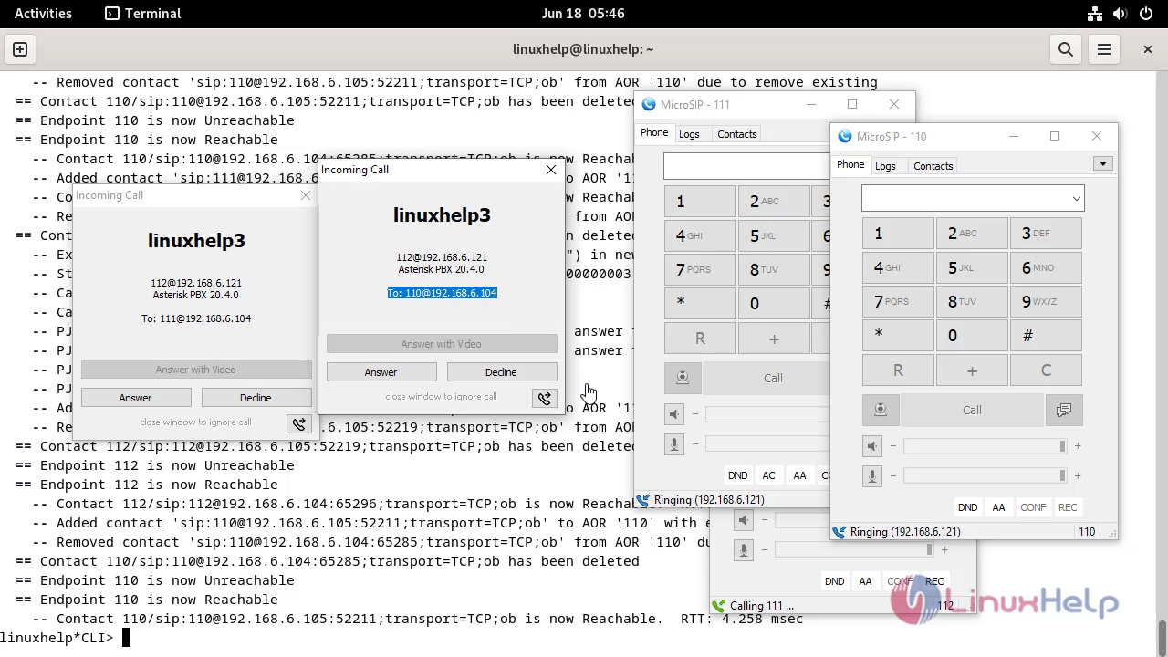This screenshot has width=1168, height=657.
Task: Click keypad # in MicroSIP 110
Action: pos(1046,336)
